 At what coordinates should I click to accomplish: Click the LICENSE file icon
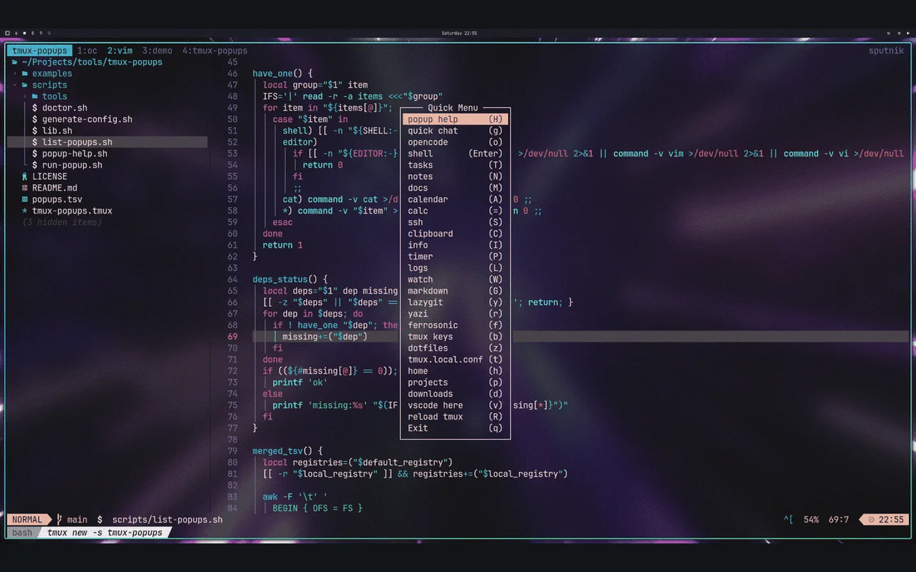pos(25,177)
